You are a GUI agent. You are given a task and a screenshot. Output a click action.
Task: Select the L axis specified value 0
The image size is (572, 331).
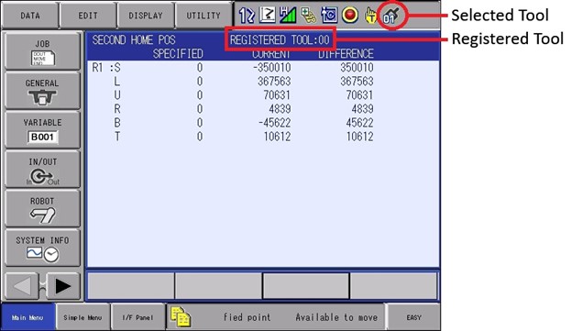coord(200,81)
